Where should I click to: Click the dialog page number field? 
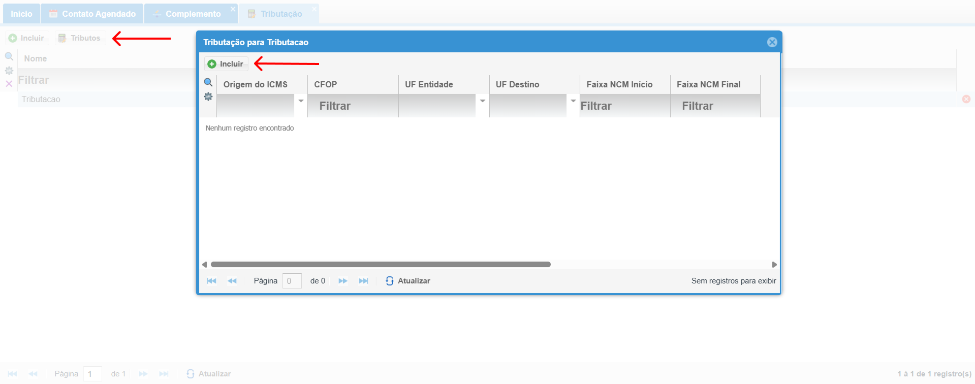point(292,281)
